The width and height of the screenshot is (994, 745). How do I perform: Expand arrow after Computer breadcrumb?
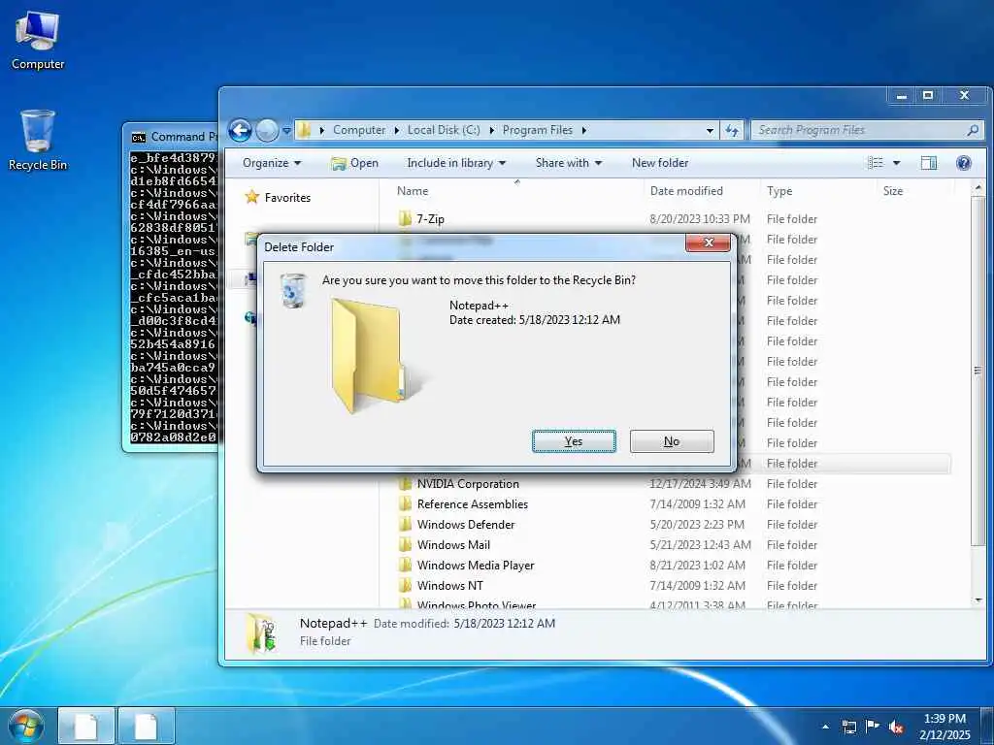pos(397,130)
